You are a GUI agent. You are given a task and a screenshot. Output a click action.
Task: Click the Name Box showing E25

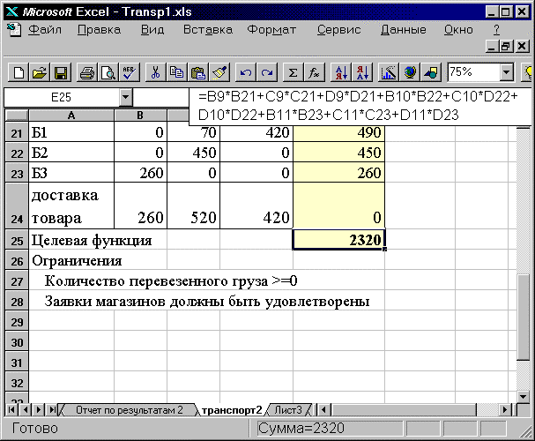coord(62,97)
